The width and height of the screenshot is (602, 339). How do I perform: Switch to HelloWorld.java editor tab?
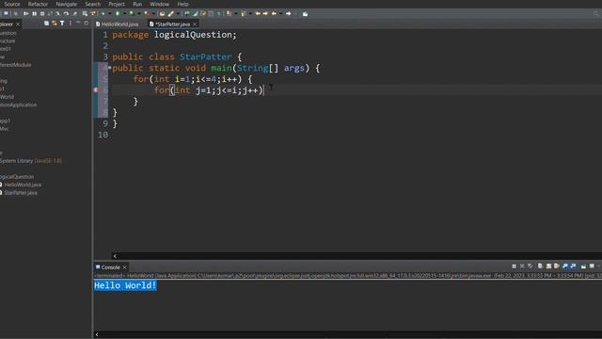pos(117,24)
